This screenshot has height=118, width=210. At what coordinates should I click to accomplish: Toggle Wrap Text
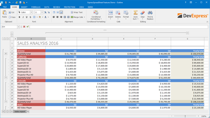click(76, 12)
